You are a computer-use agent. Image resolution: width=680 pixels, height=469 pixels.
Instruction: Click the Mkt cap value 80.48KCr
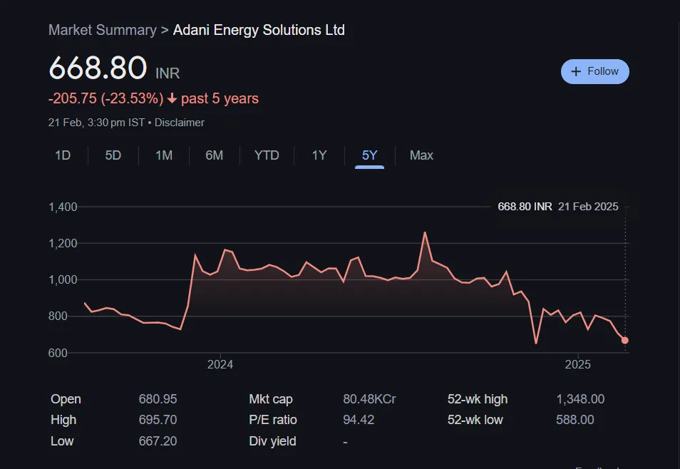point(369,399)
